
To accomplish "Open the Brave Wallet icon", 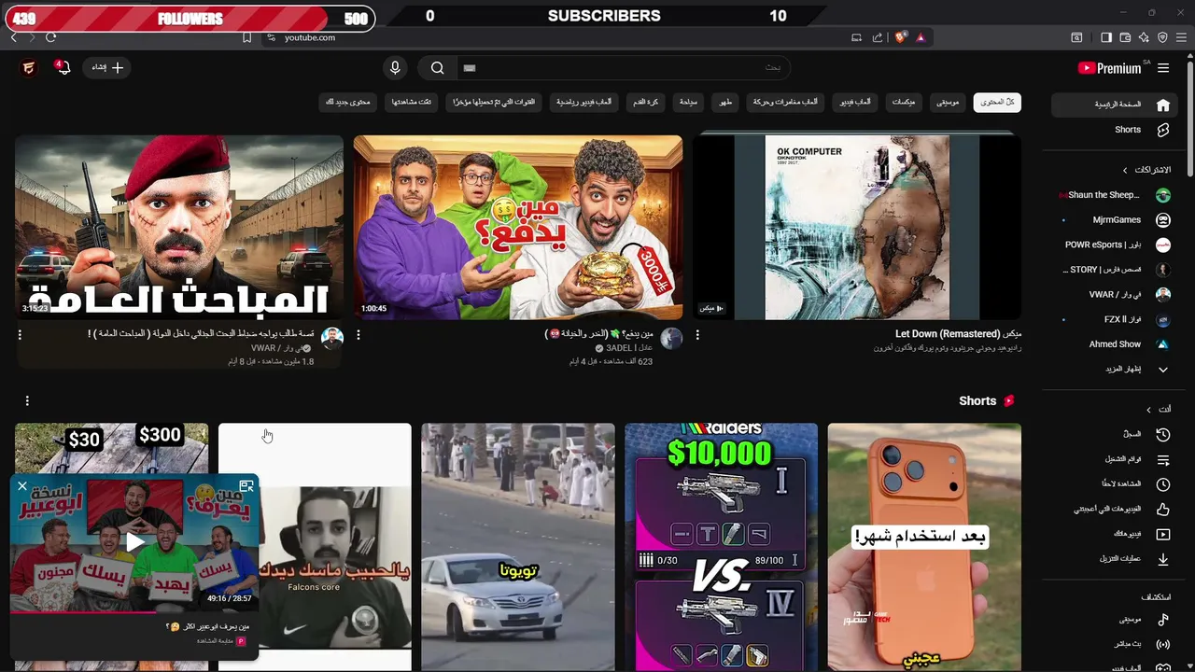I will 1125,37.
